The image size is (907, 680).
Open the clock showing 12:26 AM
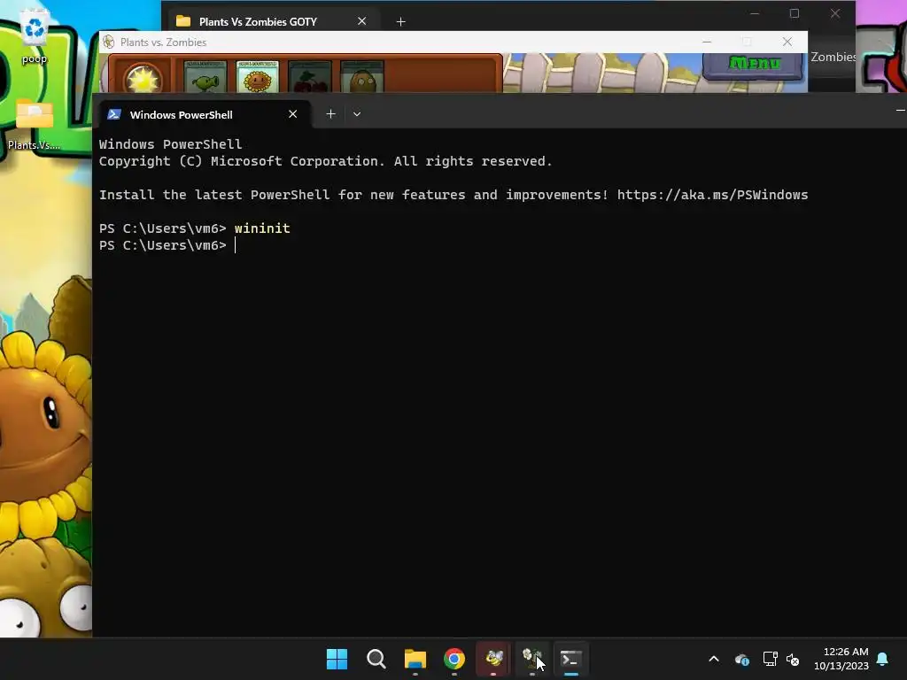pyautogui.click(x=841, y=659)
